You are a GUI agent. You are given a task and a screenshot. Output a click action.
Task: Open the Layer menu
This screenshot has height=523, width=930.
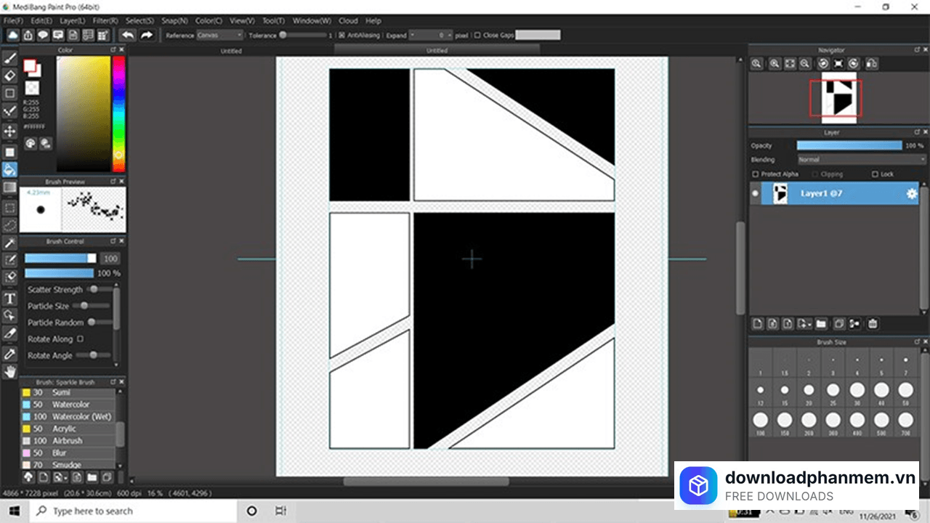point(72,21)
